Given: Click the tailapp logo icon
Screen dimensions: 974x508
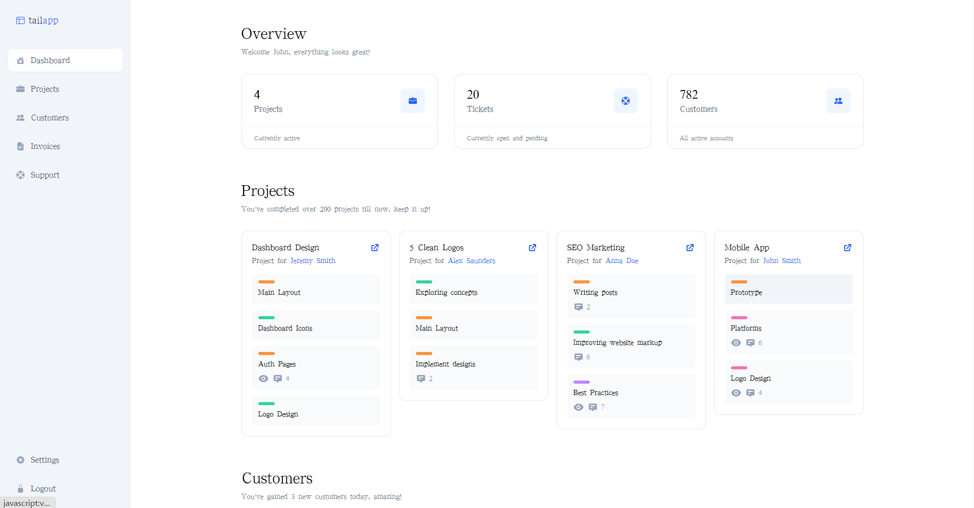Looking at the screenshot, I should pyautogui.click(x=20, y=20).
